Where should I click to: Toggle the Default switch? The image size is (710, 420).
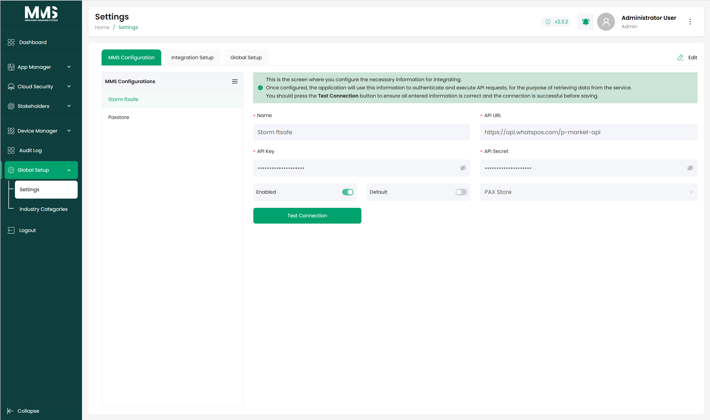[461, 192]
